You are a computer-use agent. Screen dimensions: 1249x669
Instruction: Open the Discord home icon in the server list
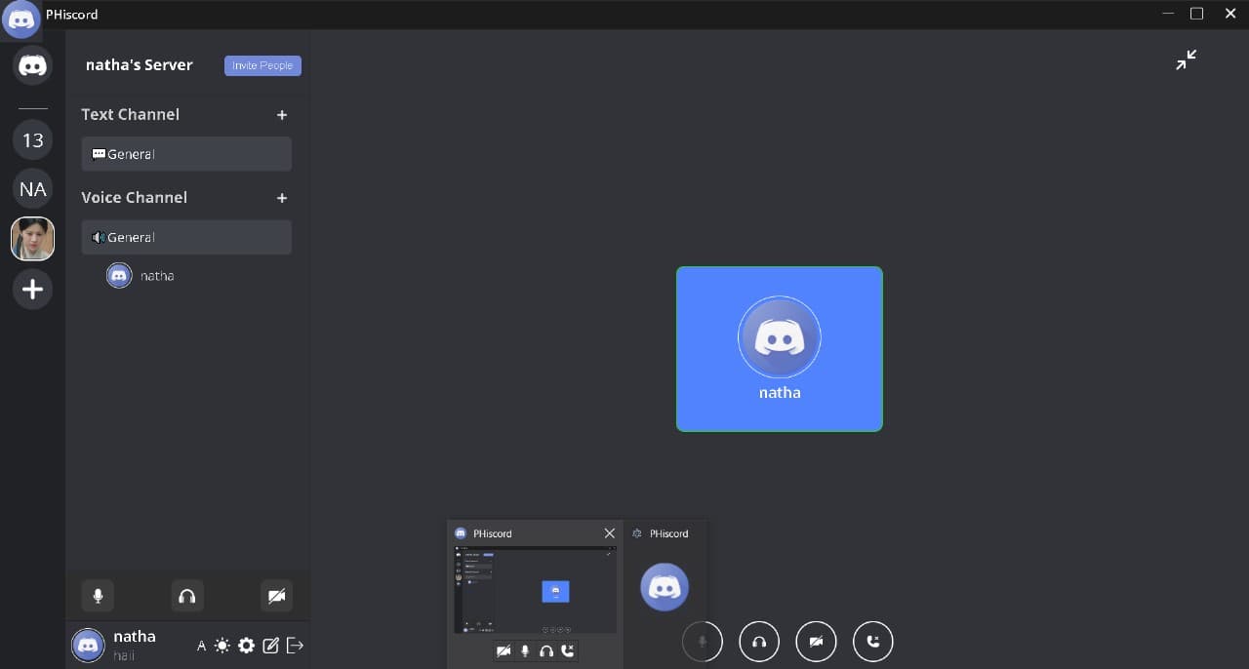click(x=33, y=65)
